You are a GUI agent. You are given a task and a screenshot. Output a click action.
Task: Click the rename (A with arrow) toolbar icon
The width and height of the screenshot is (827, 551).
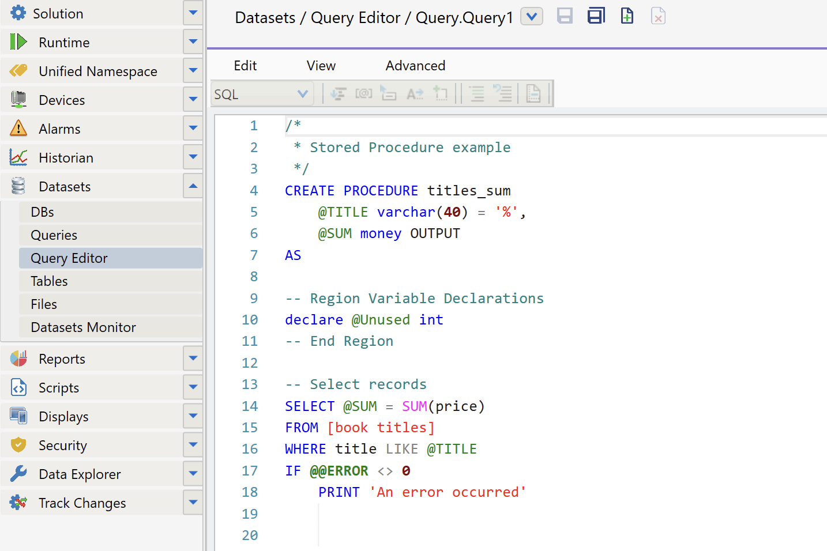[x=415, y=93]
